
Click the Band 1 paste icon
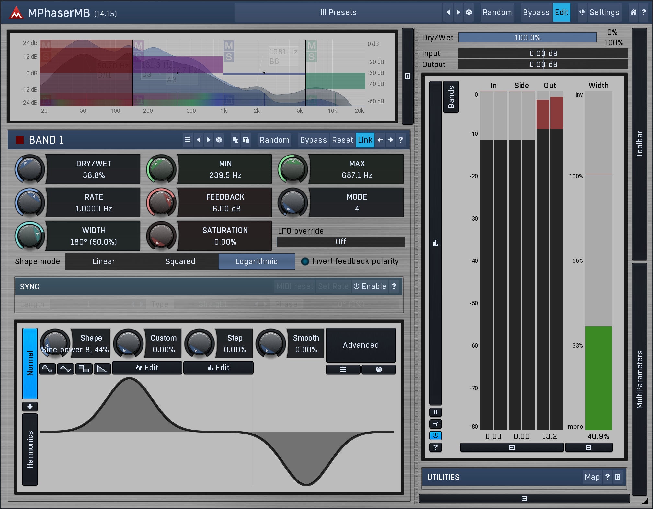pyautogui.click(x=246, y=140)
